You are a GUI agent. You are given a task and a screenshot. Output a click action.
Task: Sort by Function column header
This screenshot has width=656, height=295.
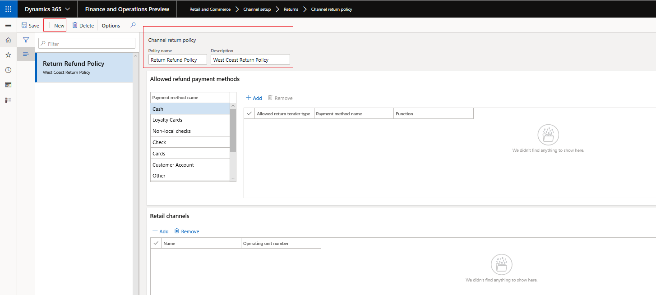(x=434, y=113)
